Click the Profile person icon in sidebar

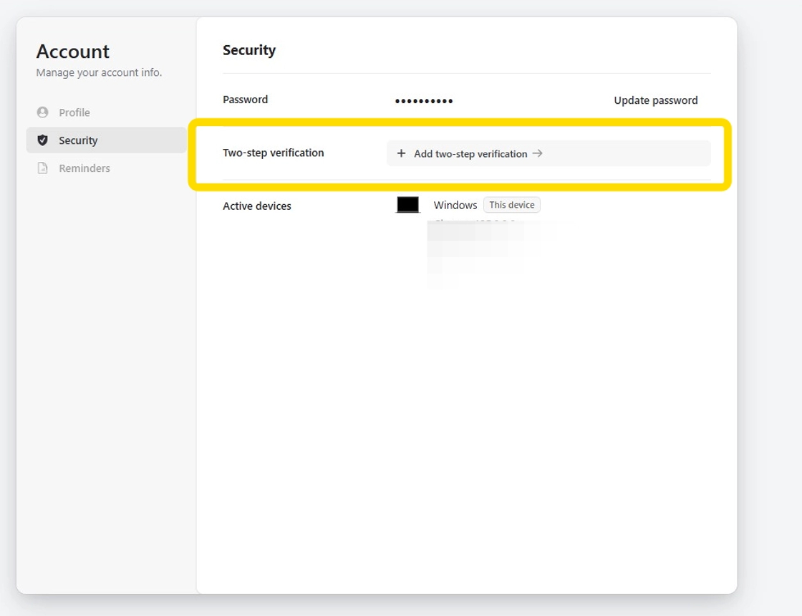tap(42, 112)
